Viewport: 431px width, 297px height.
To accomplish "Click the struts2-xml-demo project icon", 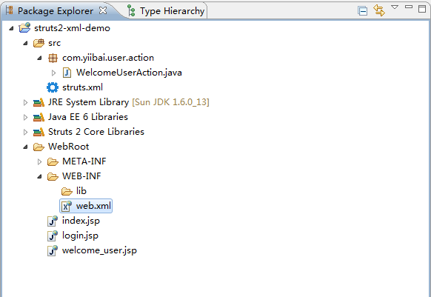I will pyautogui.click(x=24, y=28).
